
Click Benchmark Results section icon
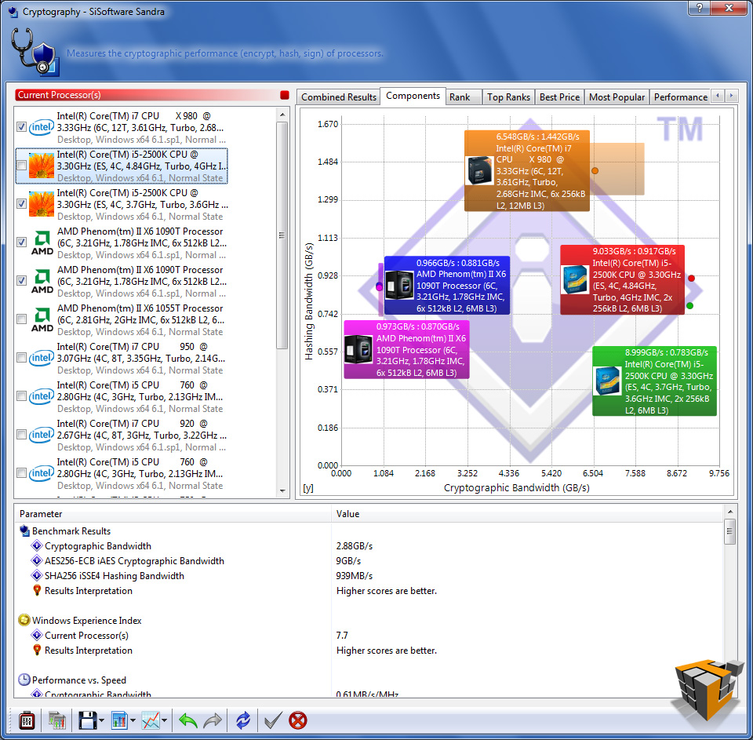(24, 531)
